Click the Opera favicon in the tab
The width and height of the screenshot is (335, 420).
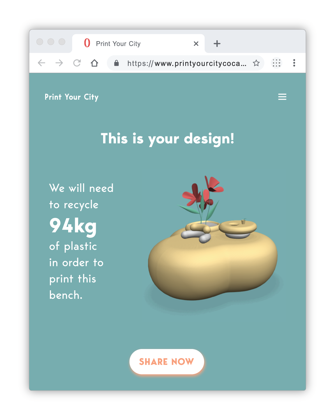click(87, 43)
